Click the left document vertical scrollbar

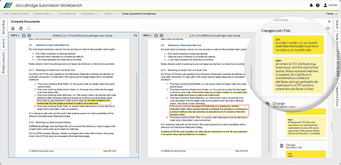pos(137,113)
